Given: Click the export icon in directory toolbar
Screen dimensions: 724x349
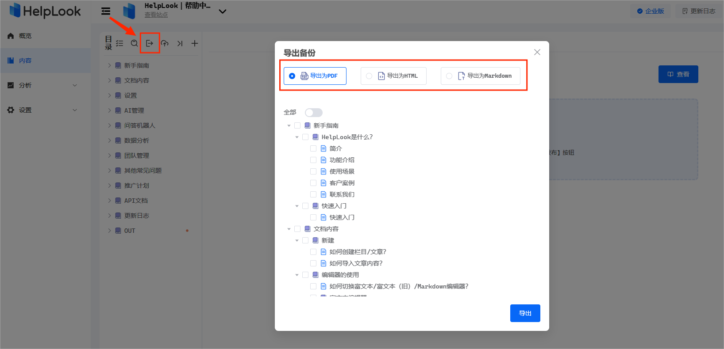Looking at the screenshot, I should pos(150,43).
